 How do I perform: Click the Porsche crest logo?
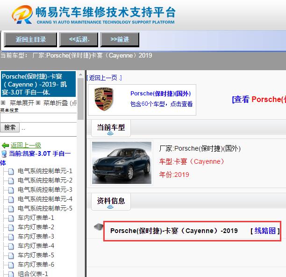coord(104,99)
